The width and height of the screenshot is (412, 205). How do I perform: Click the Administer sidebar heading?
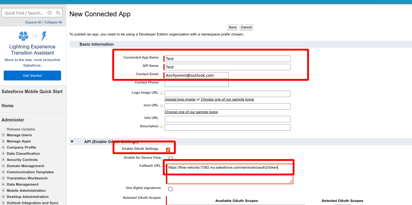pyautogui.click(x=13, y=120)
